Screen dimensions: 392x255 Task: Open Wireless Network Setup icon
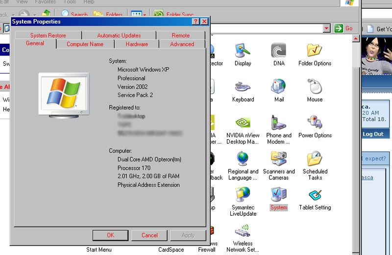pos(243,238)
